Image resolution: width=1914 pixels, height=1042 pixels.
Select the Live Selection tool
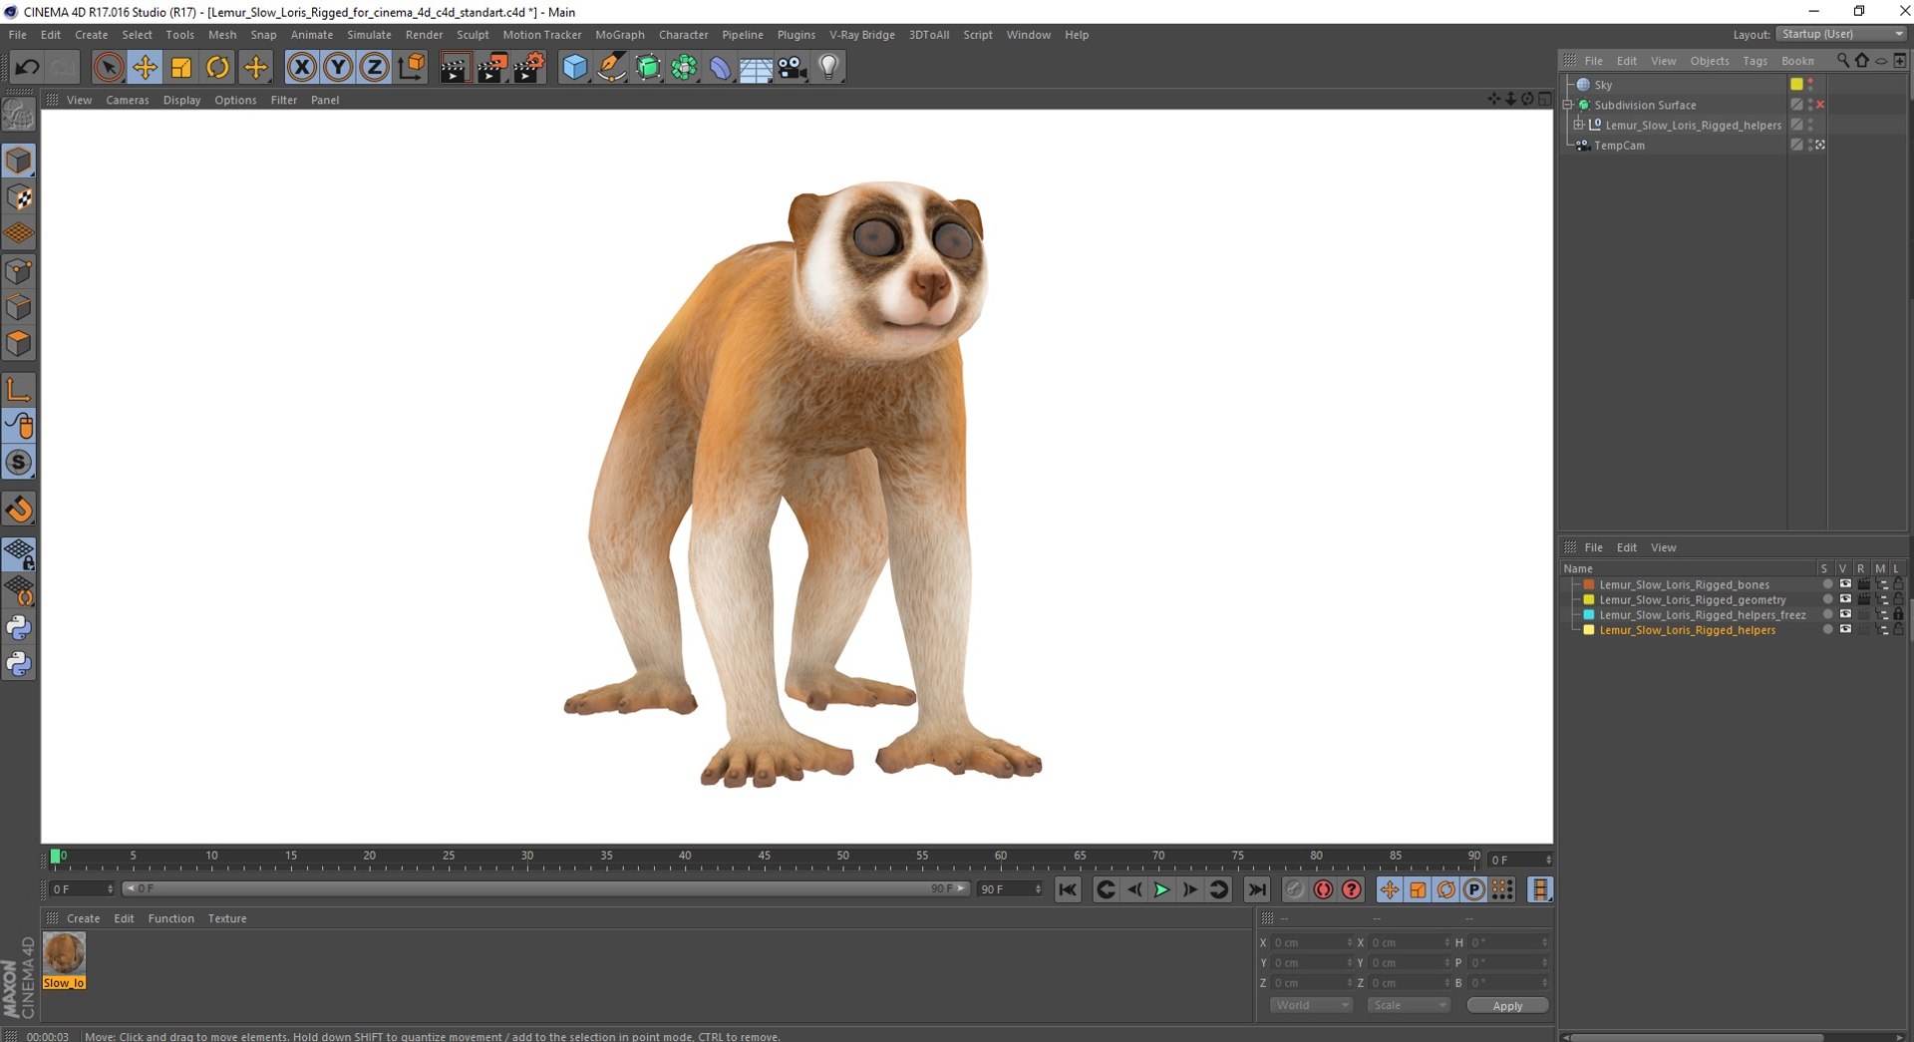tap(109, 68)
